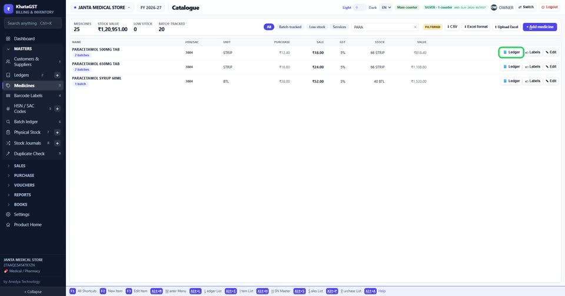565x296 pixels.
Task: Click the KhataGST logo icon
Action: click(8, 9)
